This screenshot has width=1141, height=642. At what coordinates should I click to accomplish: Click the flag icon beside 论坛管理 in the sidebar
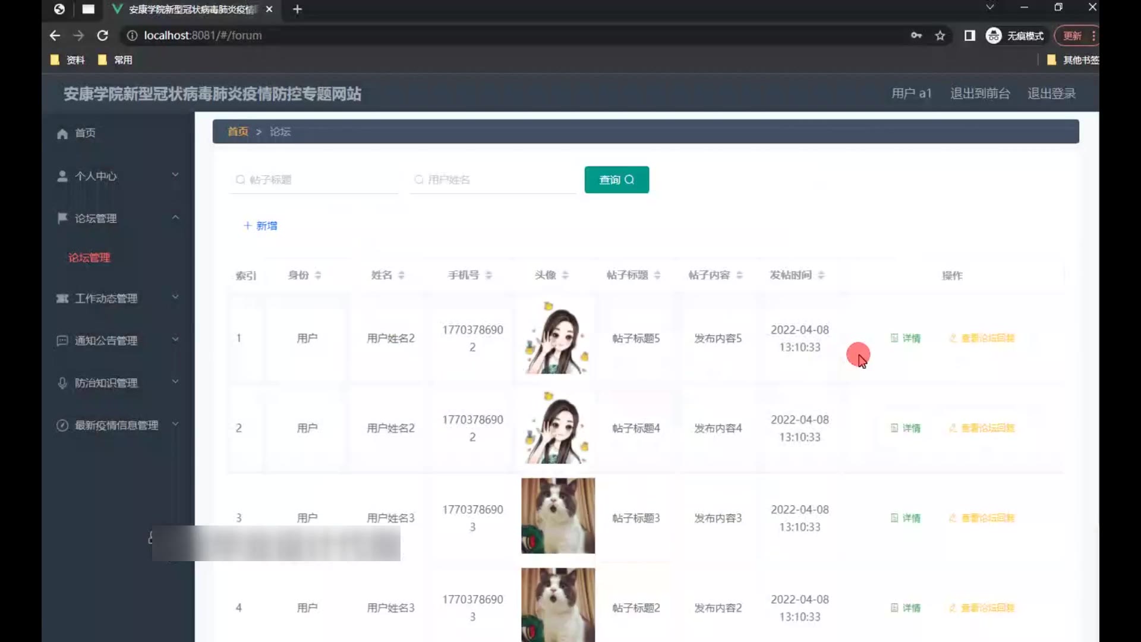click(62, 218)
